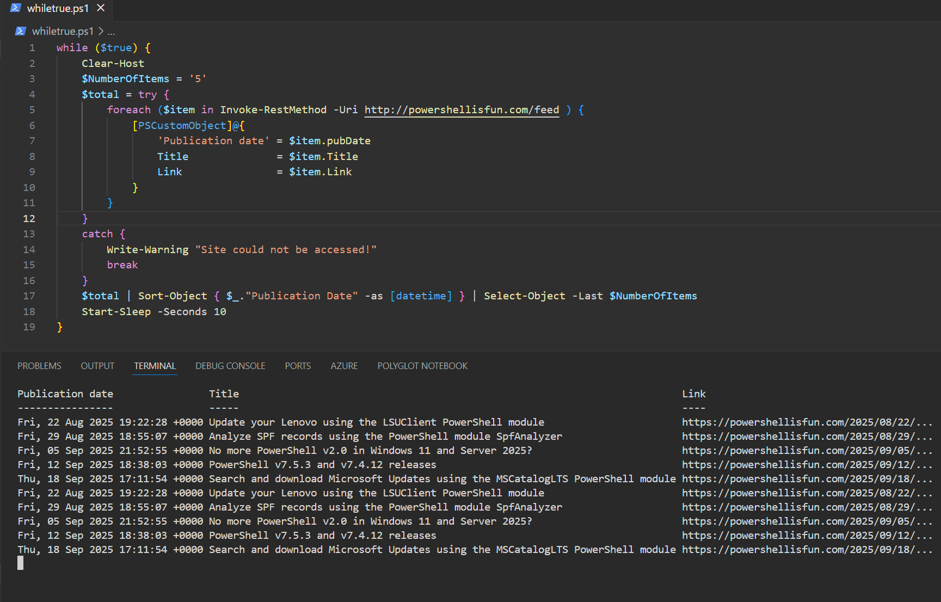
Task: Click $item.pubDate in the code
Action: click(x=330, y=141)
